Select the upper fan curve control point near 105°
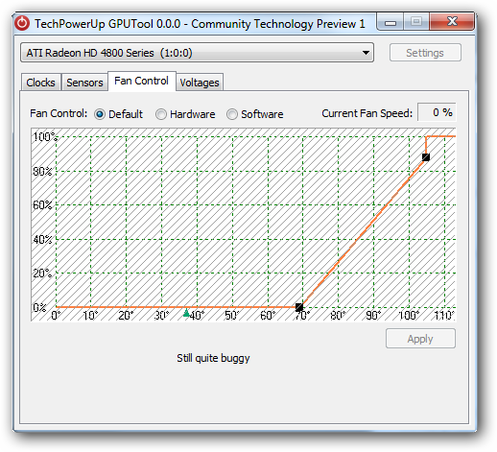497x452 pixels. (x=426, y=157)
